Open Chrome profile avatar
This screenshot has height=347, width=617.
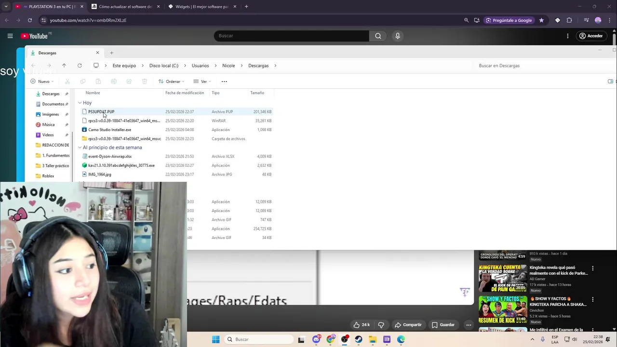pyautogui.click(x=598, y=20)
